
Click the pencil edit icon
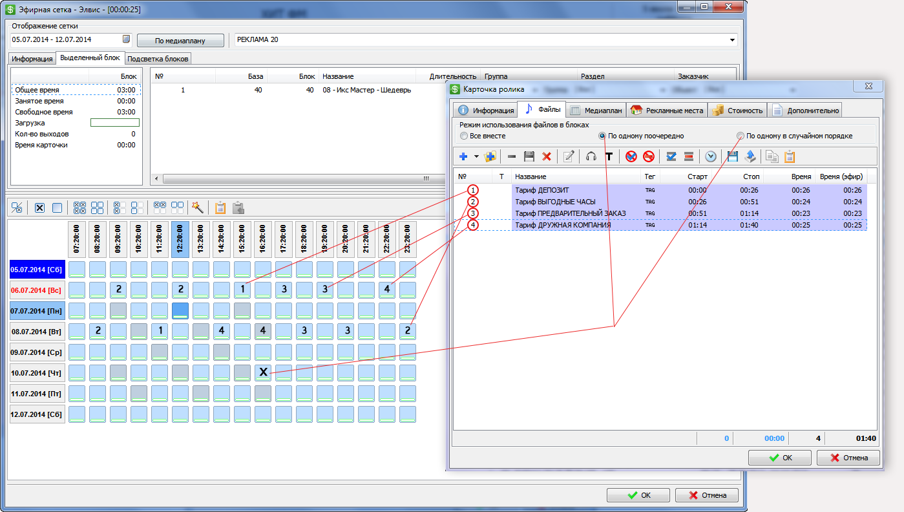[x=569, y=156]
